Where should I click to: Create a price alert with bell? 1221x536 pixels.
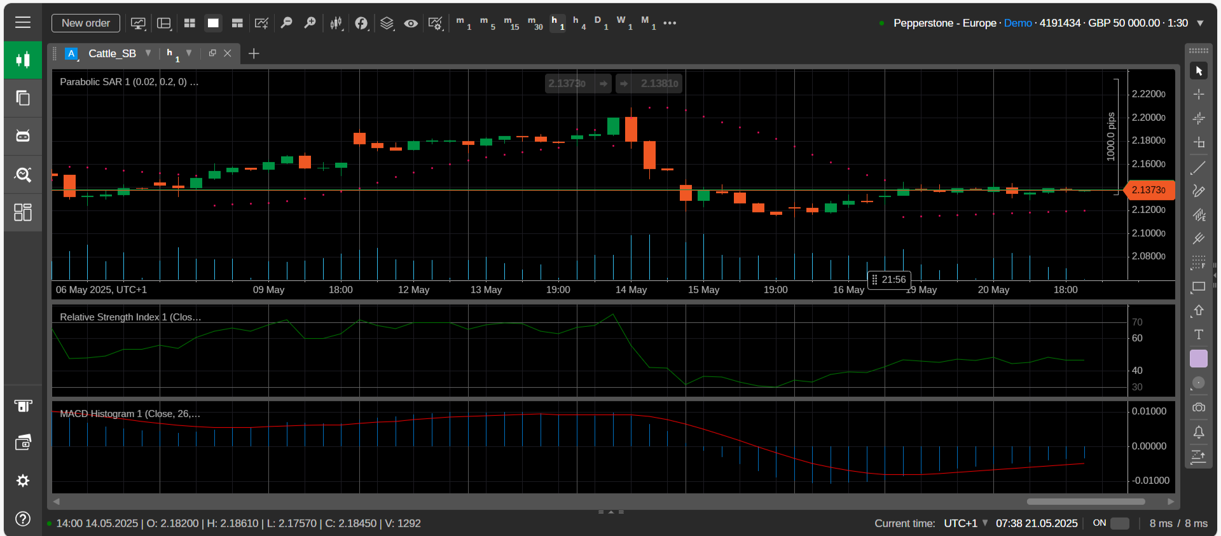(x=1199, y=432)
